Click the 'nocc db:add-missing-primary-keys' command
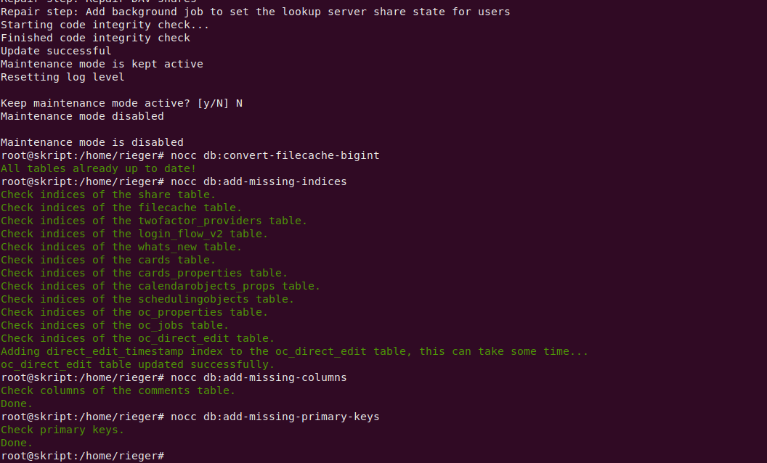This screenshot has width=767, height=463. (x=275, y=417)
